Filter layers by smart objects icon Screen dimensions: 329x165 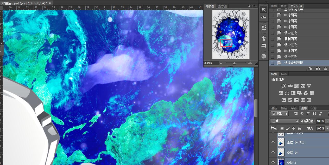pyautogui.click(x=321, y=114)
